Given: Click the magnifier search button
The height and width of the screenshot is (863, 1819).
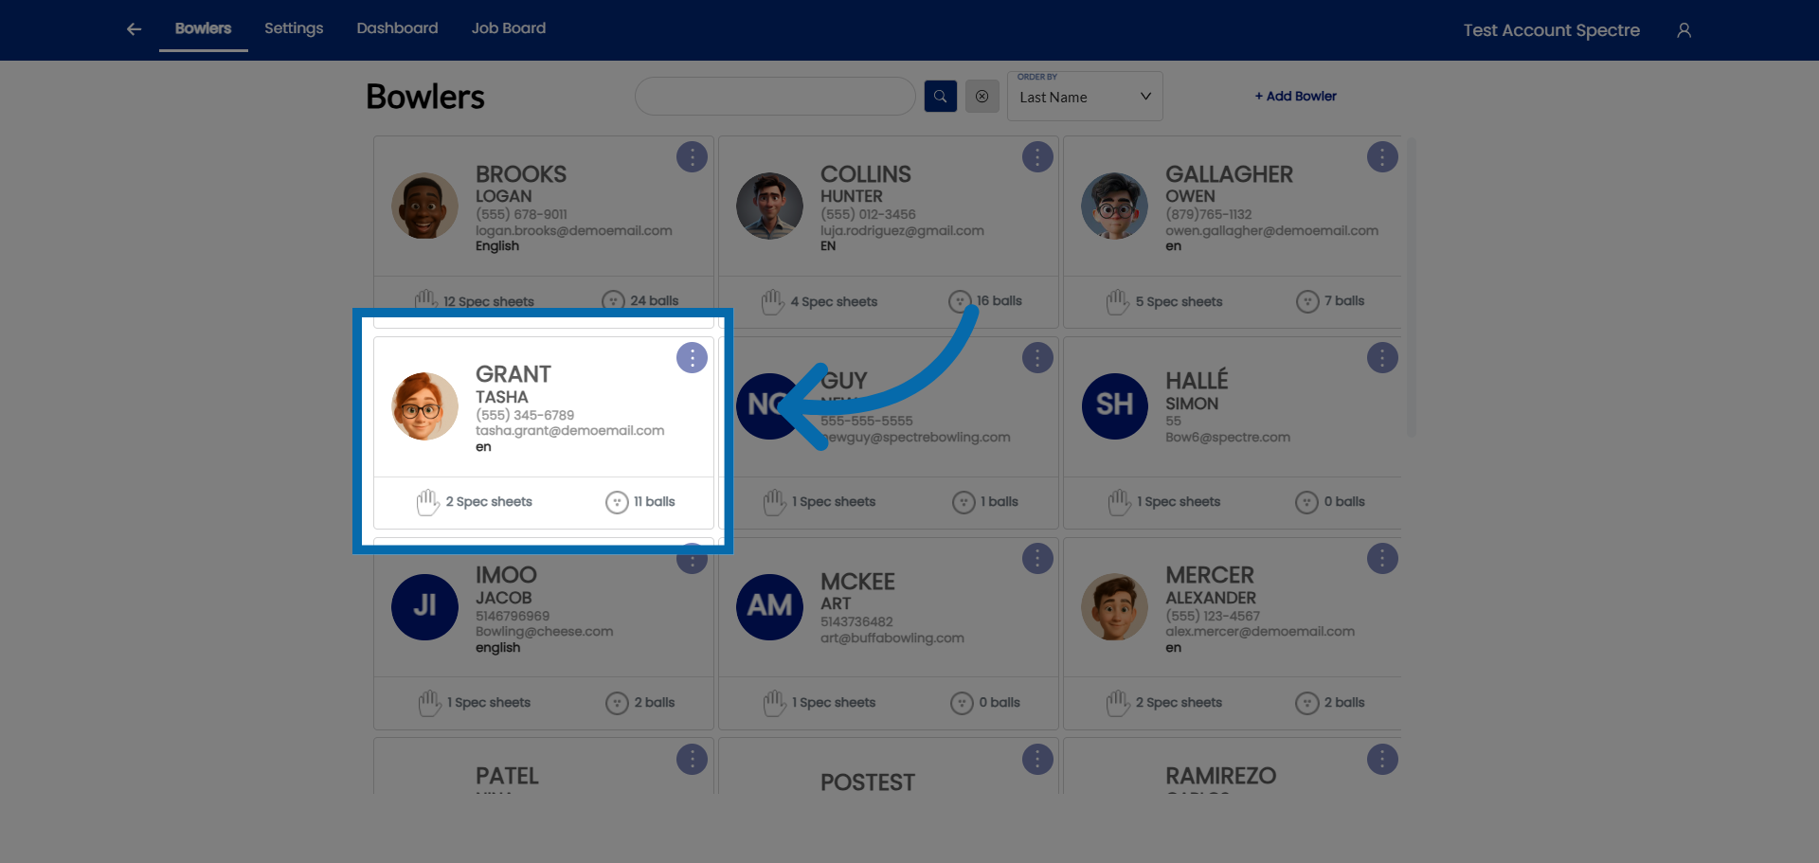Looking at the screenshot, I should tap(941, 97).
